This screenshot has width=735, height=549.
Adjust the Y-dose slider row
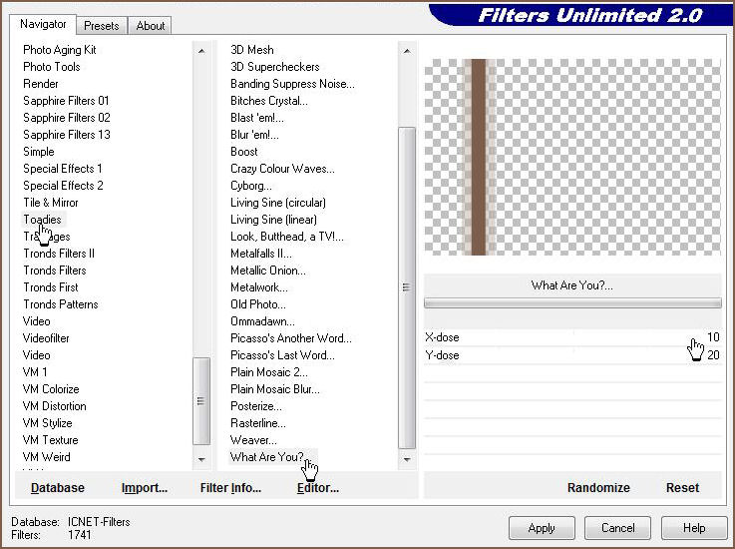pyautogui.click(x=571, y=354)
